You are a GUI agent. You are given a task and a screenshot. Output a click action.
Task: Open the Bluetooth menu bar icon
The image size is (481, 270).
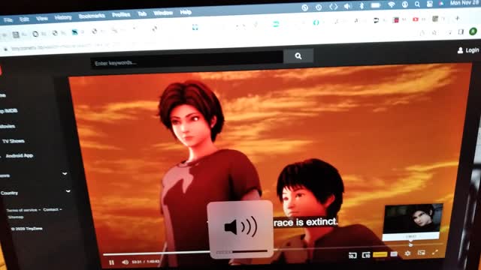pos(362,6)
